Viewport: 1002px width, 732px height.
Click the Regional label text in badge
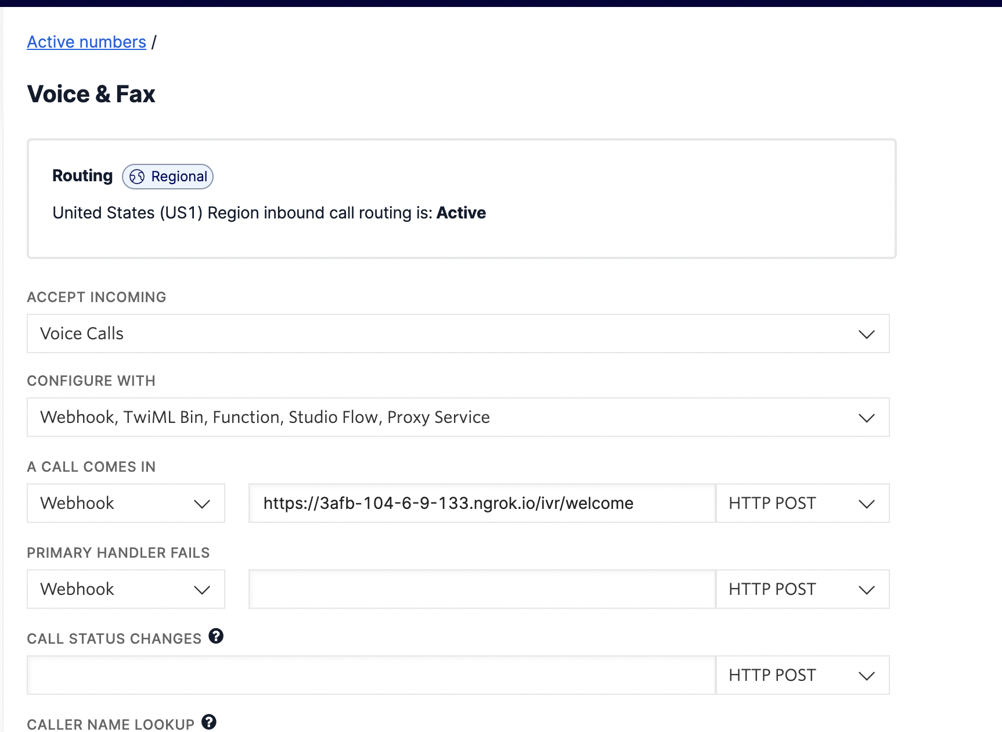(179, 177)
